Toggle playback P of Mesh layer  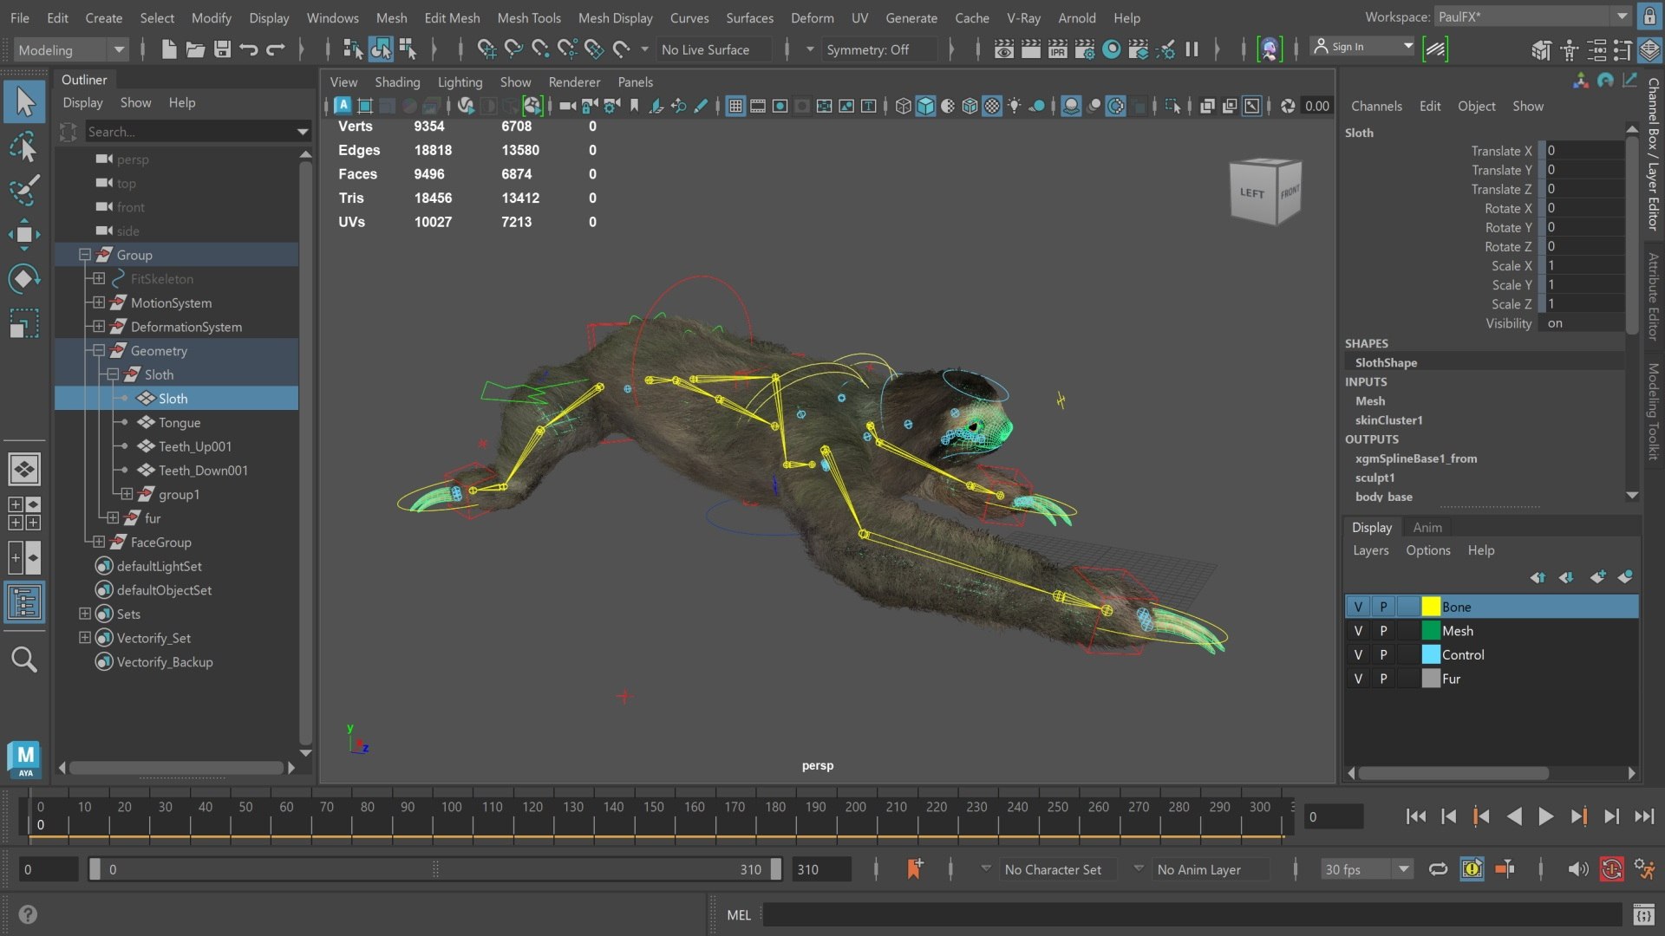click(1383, 631)
